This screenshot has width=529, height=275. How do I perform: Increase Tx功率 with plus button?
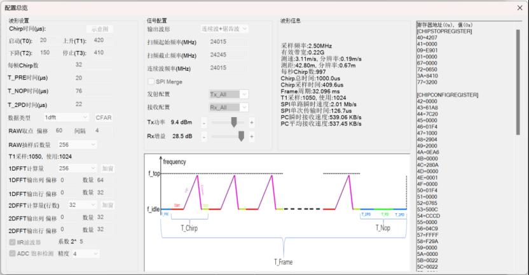point(252,123)
